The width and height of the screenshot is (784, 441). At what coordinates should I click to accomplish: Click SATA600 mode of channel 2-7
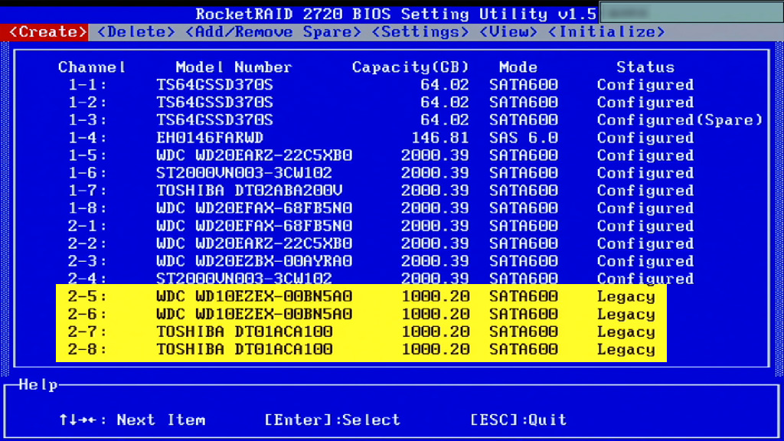(x=524, y=332)
